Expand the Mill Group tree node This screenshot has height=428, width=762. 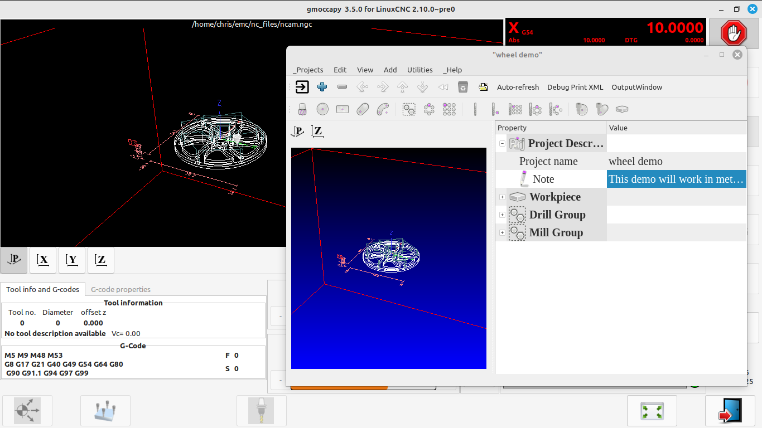pyautogui.click(x=502, y=232)
